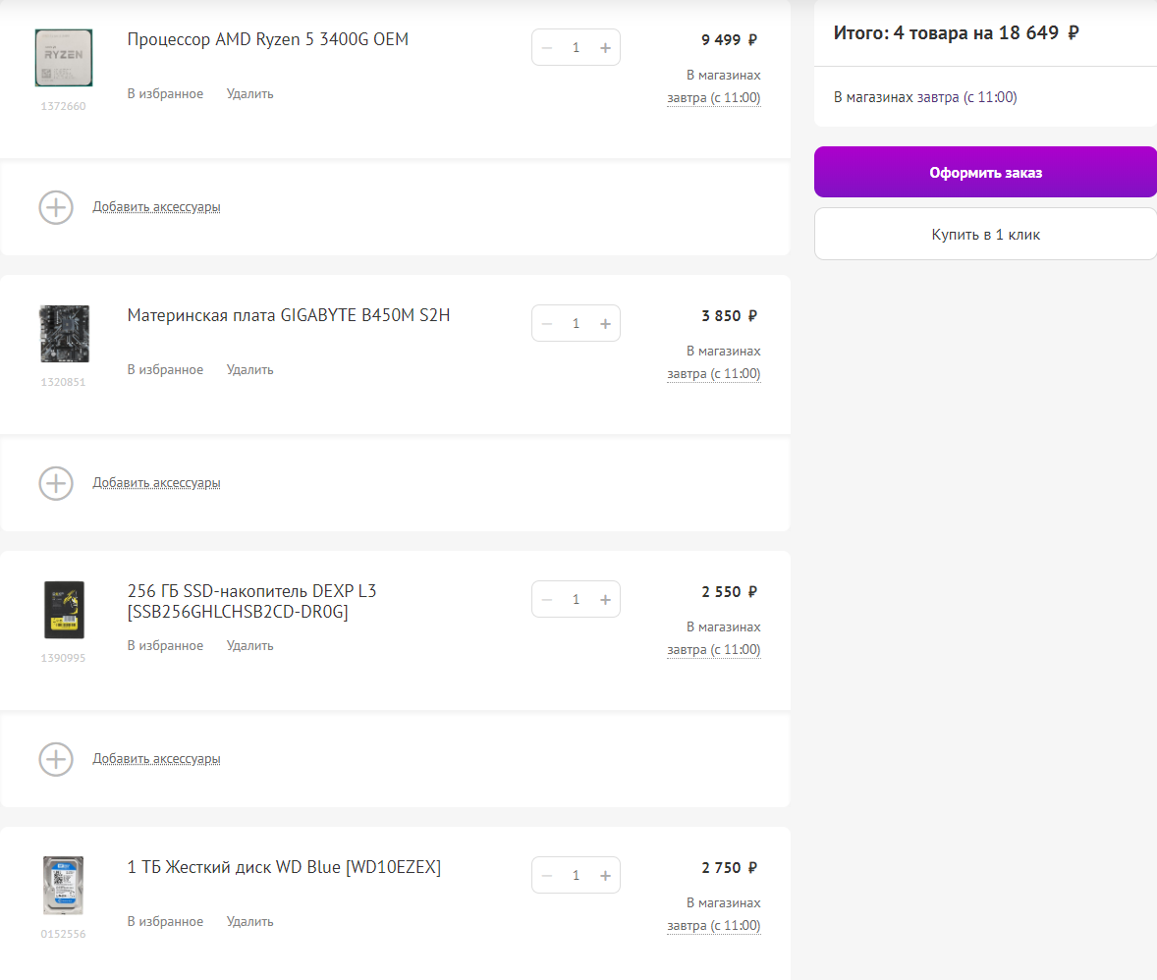Remove DEXP L3 SSD via Удалить

(x=249, y=646)
